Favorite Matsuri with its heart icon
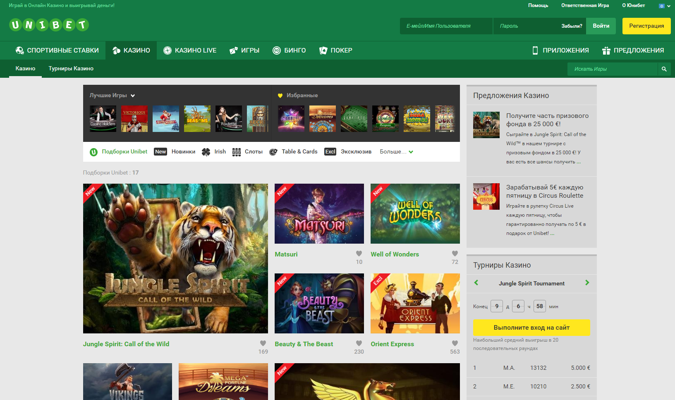 point(359,254)
